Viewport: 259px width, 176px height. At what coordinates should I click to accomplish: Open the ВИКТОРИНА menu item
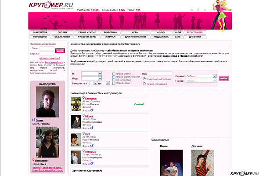click(x=110, y=32)
